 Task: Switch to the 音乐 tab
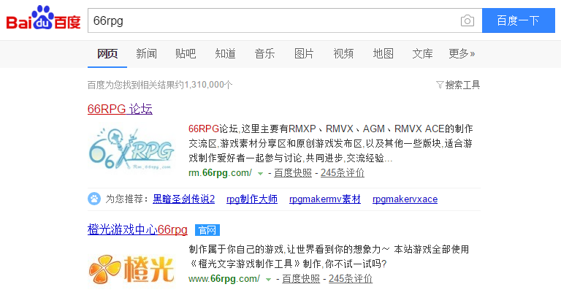264,54
